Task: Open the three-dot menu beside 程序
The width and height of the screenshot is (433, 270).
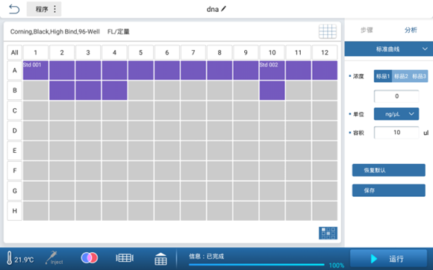Action: coord(54,9)
